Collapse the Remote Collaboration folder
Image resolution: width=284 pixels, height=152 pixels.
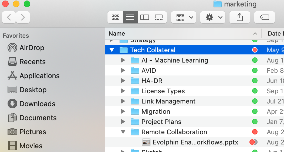click(x=123, y=132)
